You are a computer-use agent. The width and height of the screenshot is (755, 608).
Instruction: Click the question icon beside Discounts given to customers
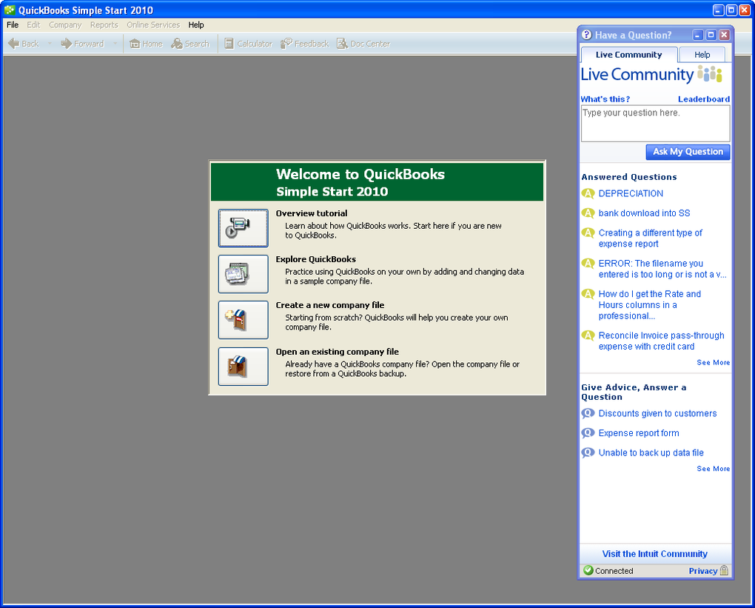pyautogui.click(x=588, y=413)
